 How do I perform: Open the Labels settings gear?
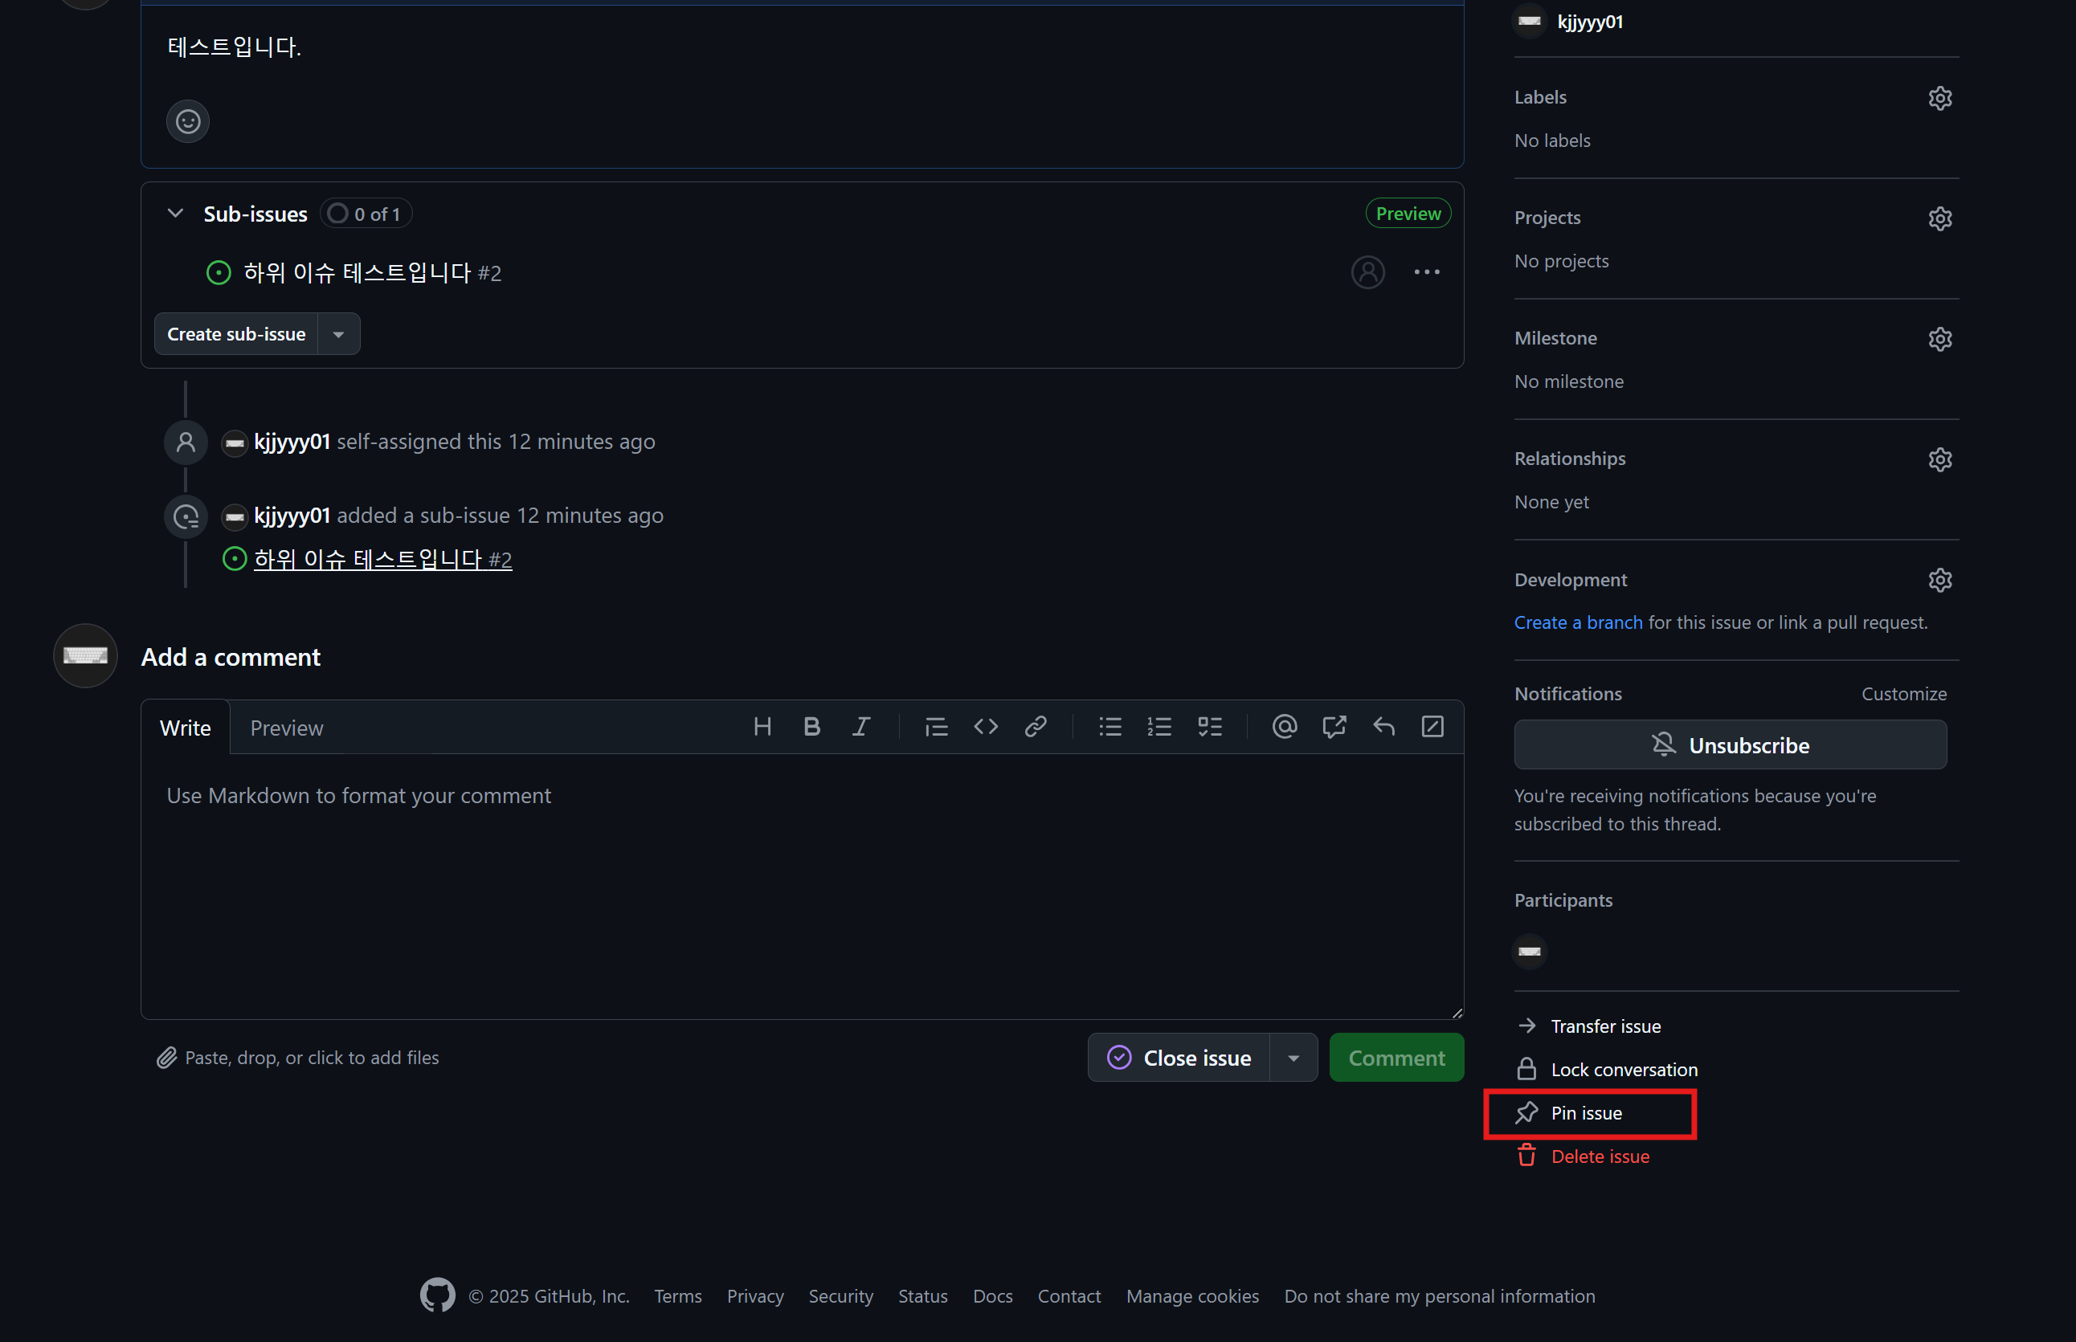(x=1939, y=99)
